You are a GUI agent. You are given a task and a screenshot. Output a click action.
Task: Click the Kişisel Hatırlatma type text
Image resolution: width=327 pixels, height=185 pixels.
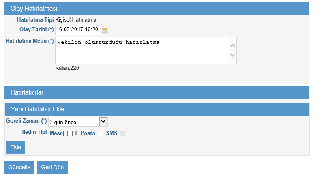[76, 20]
